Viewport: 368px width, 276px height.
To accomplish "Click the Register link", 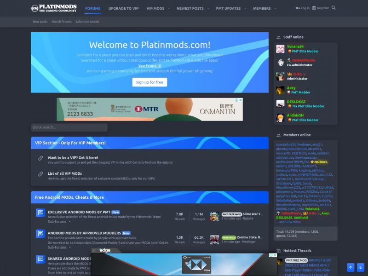I will pyautogui.click(x=320, y=8).
